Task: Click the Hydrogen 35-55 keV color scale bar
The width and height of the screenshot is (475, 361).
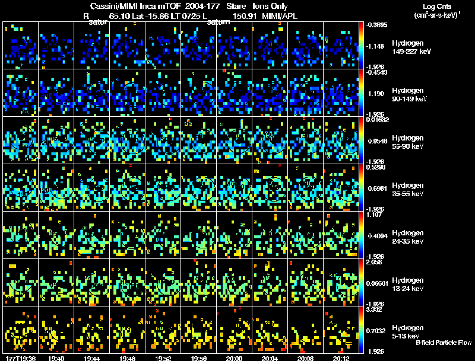Action: pyautogui.click(x=361, y=188)
